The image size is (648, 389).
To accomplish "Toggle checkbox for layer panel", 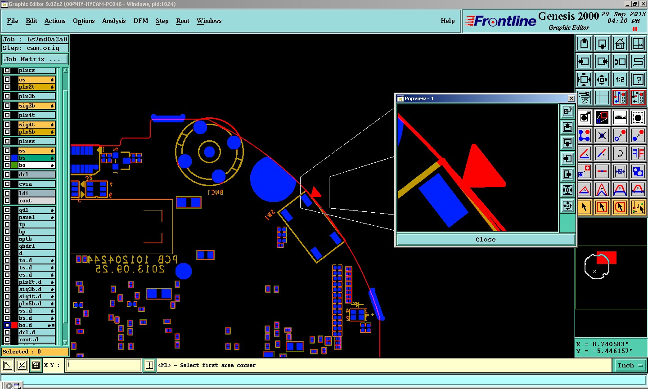I will point(7,217).
